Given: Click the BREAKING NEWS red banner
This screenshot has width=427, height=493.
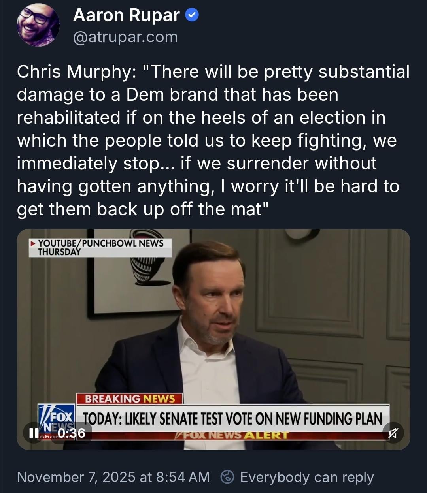Looking at the screenshot, I should [129, 399].
